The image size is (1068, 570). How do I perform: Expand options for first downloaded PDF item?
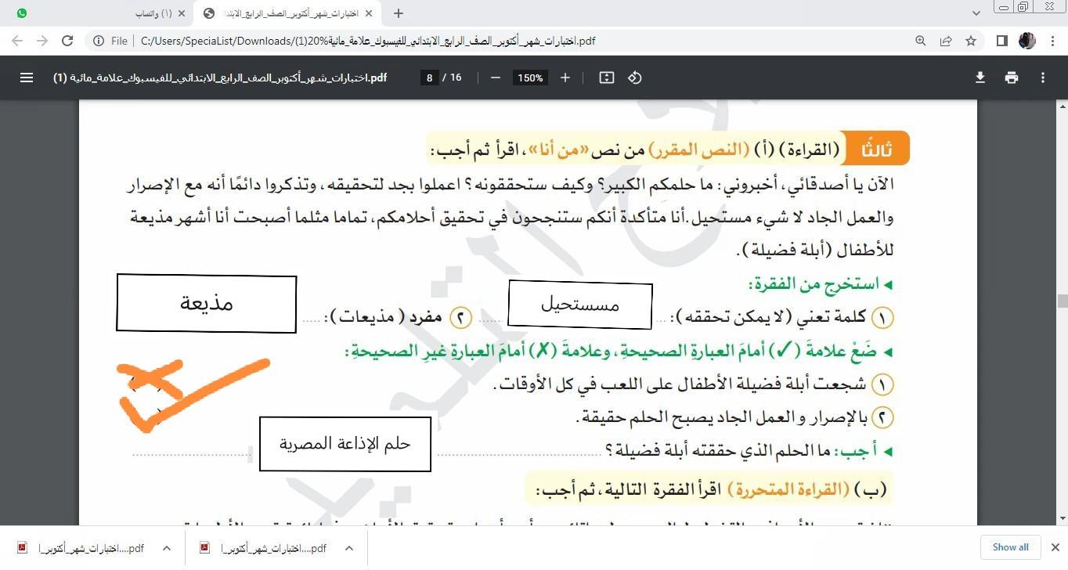167,548
